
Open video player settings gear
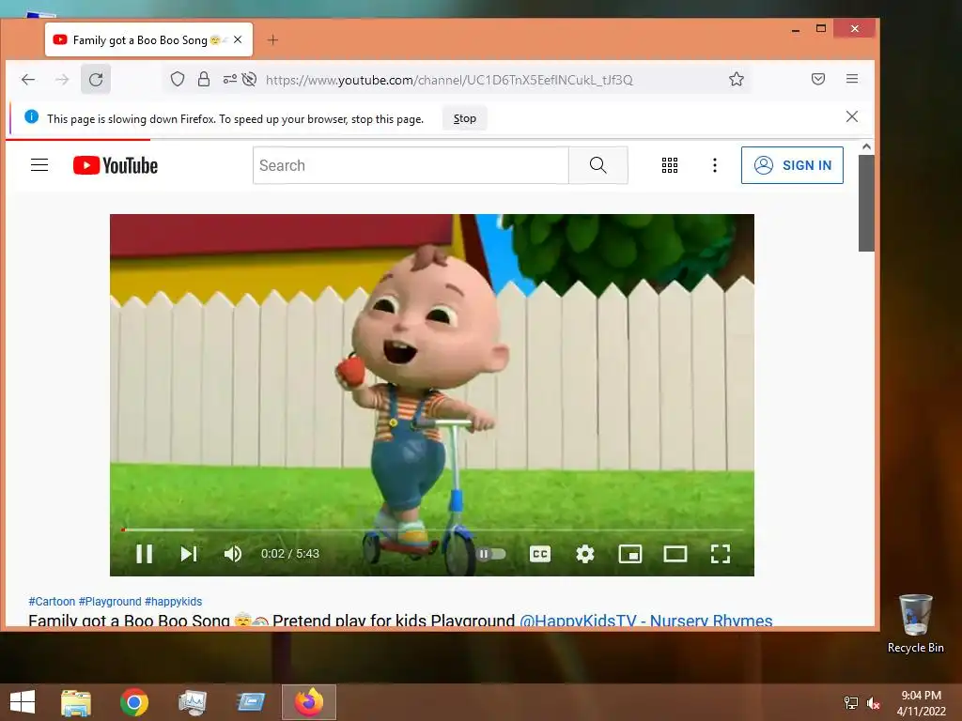(x=585, y=554)
